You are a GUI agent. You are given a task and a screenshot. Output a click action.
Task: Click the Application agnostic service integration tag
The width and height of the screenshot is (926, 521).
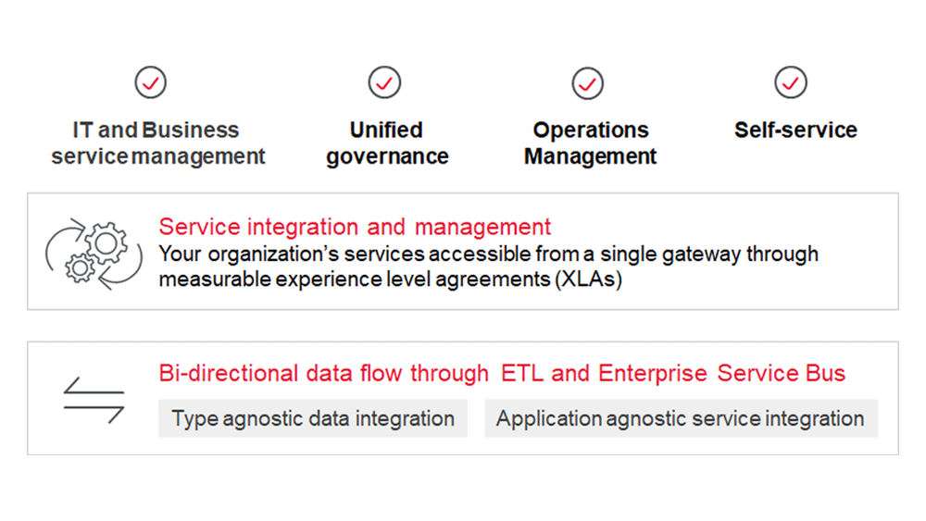(681, 418)
